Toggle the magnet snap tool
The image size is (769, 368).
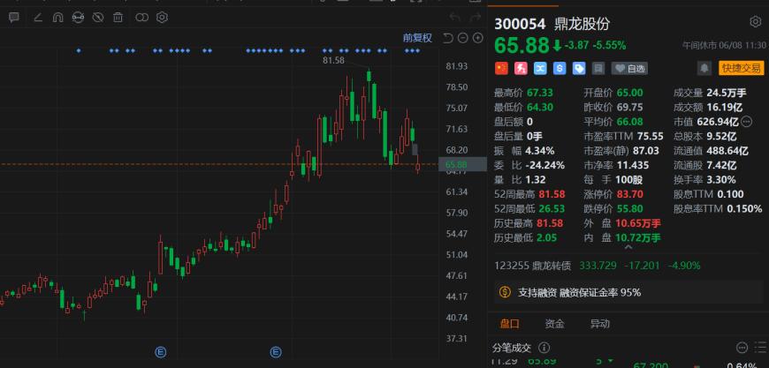[x=57, y=19]
